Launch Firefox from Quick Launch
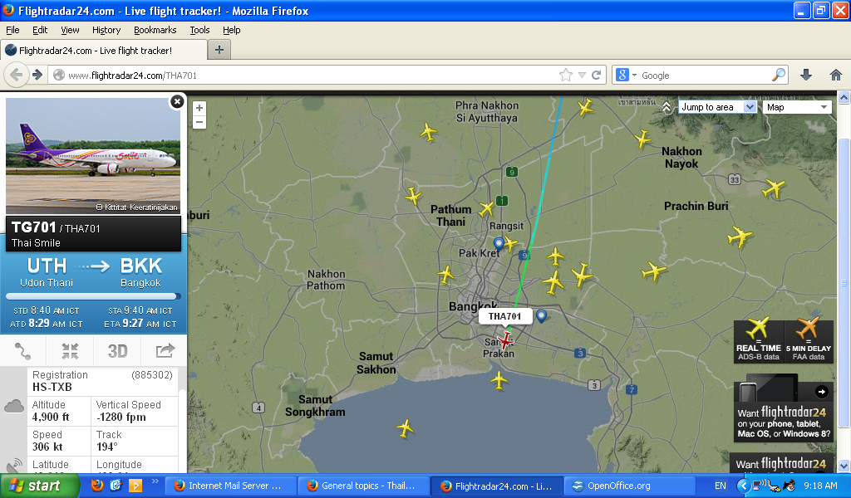The image size is (851, 498). point(97,485)
